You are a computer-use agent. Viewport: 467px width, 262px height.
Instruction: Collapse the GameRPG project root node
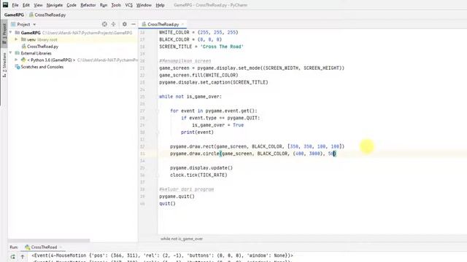click(11, 32)
